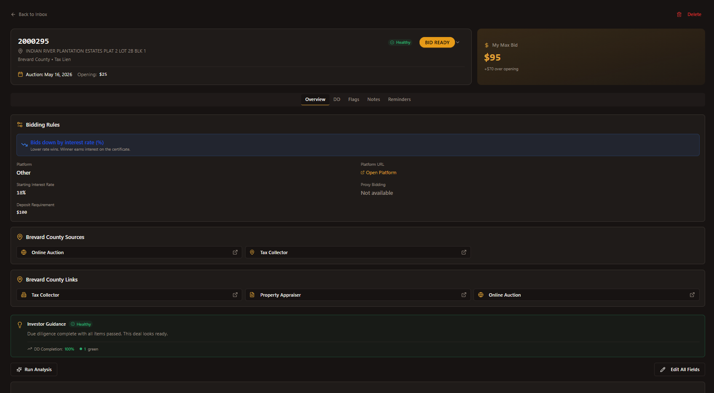Click 'Bids down by interest rate (%)' heading
Viewport: 714px width, 393px height.
67,143
